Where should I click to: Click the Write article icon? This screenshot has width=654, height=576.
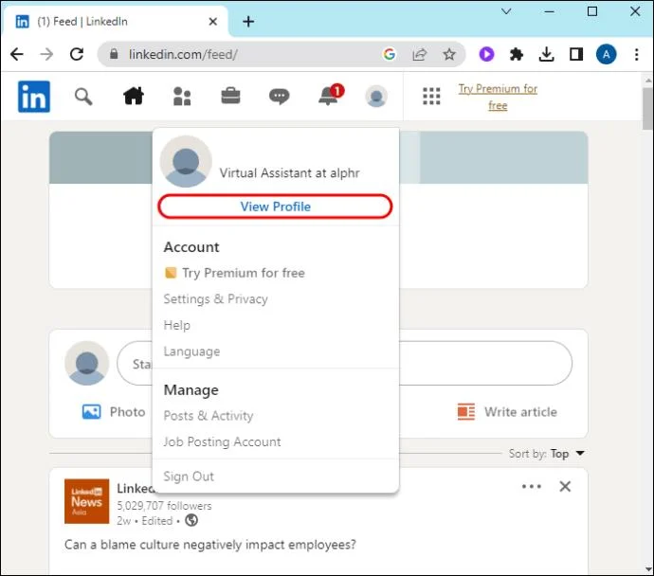pyautogui.click(x=466, y=412)
